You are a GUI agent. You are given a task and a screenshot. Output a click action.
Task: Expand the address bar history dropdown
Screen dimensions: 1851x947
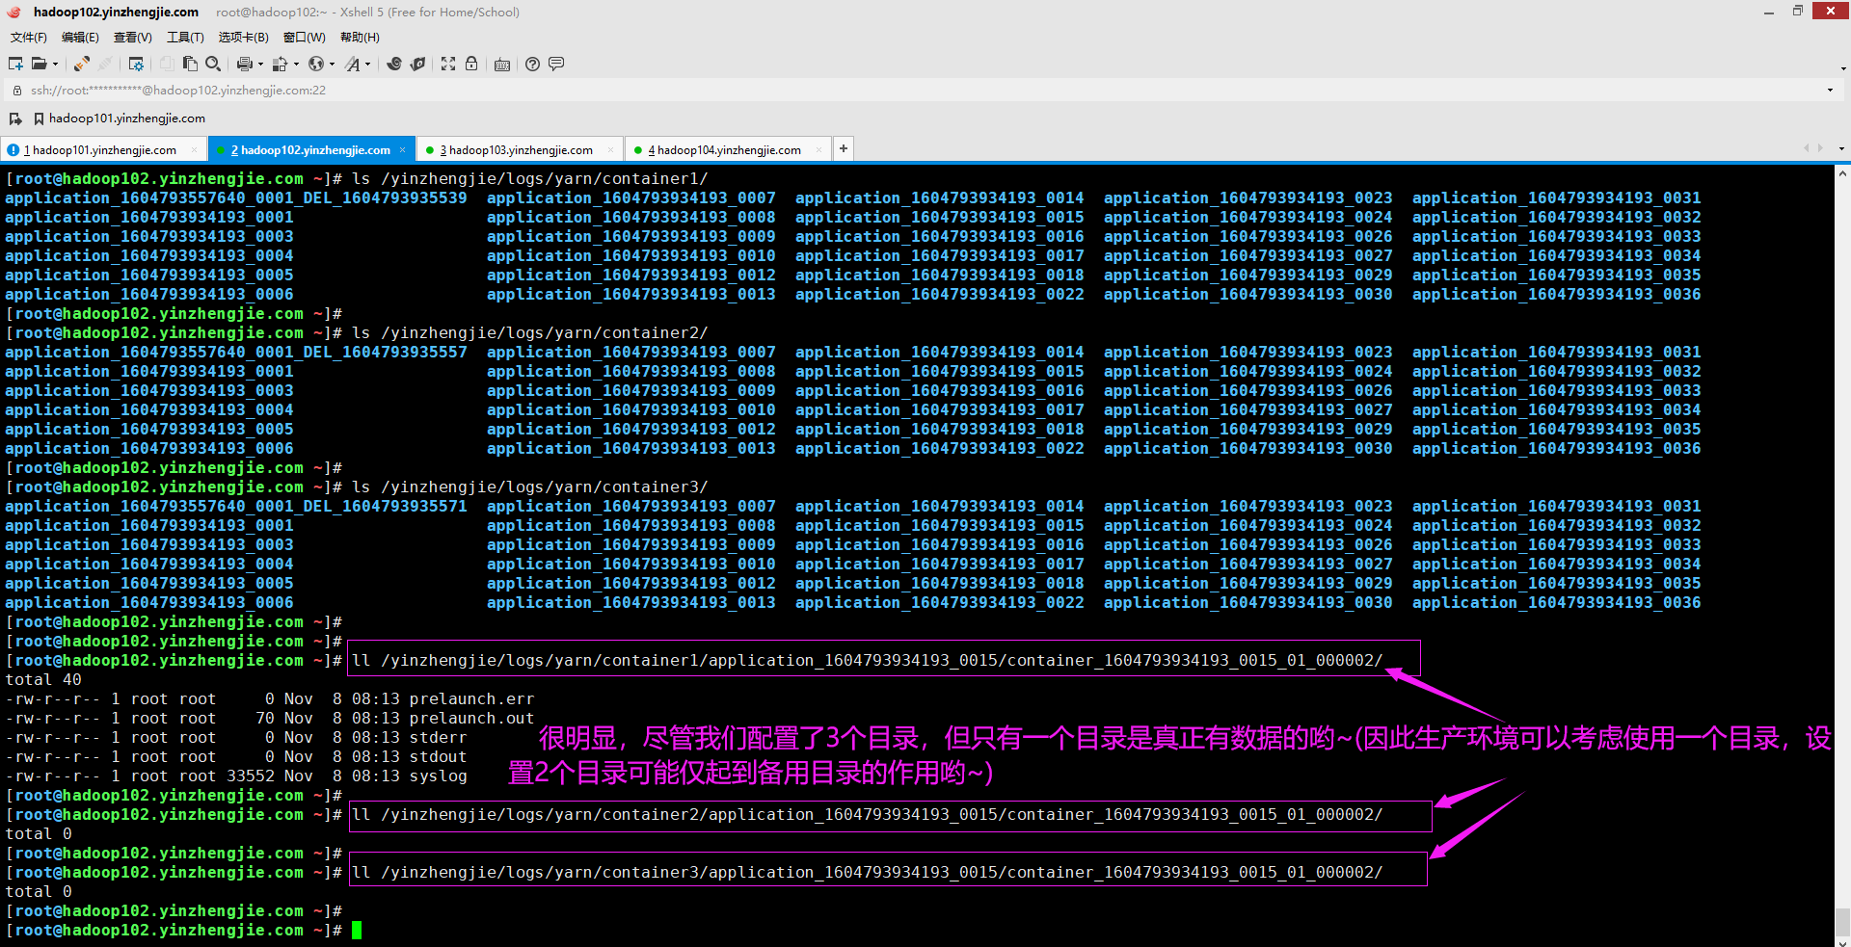(x=1830, y=90)
